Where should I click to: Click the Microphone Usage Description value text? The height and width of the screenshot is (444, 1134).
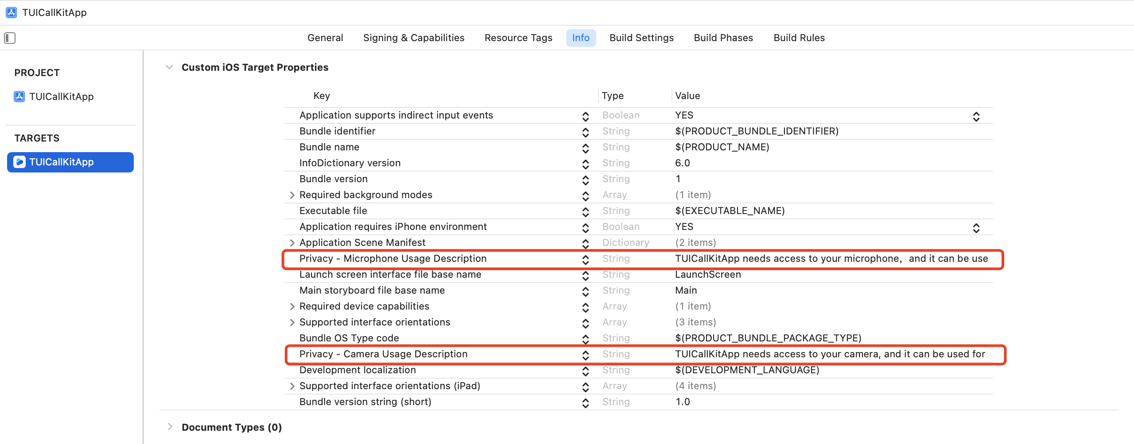point(831,259)
